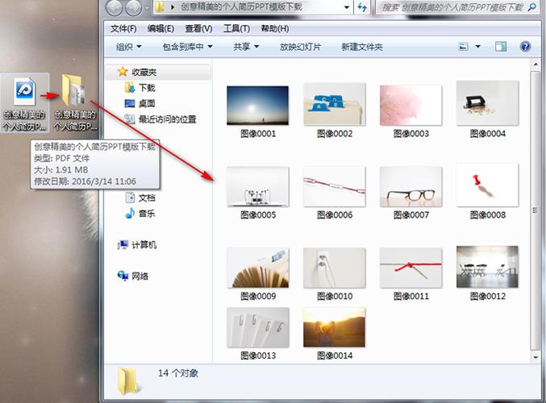Click the 计算机 monitor icon
Screen dimensions: 546x403
tap(123, 245)
